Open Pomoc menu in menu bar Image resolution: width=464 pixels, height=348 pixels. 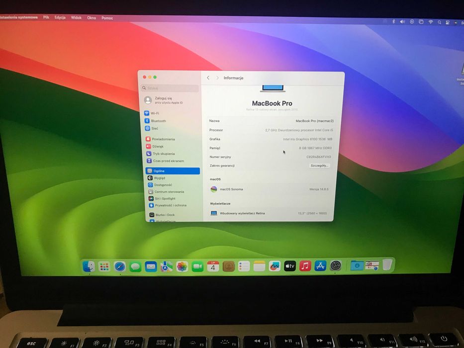pos(107,18)
